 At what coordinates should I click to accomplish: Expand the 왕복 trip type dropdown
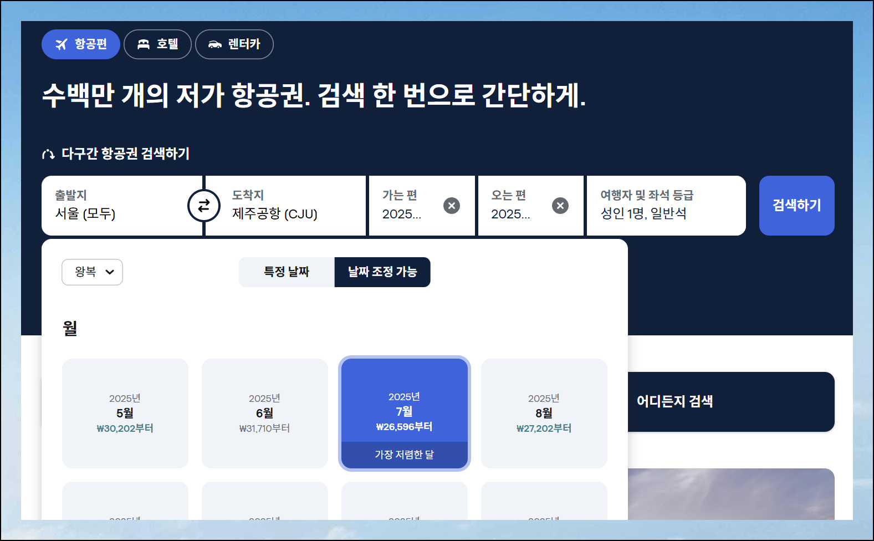(92, 272)
